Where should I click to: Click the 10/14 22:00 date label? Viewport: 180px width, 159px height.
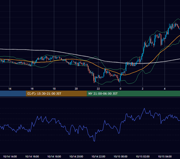click(98, 156)
